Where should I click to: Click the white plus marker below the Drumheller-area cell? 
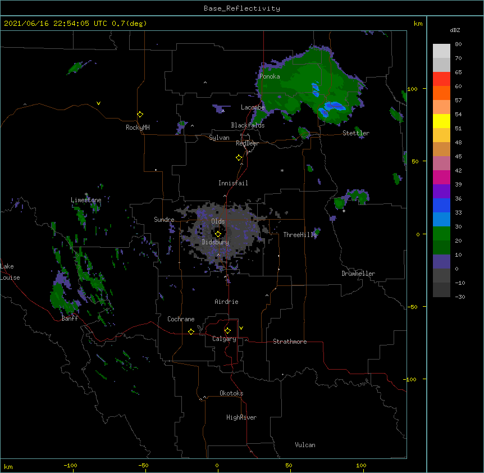click(344, 211)
